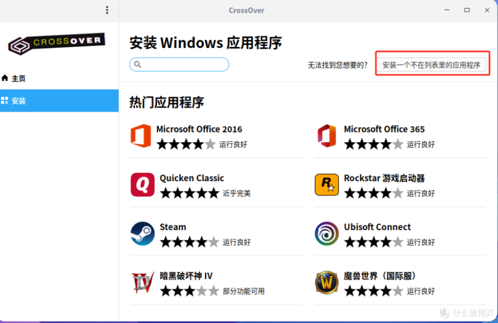The width and height of the screenshot is (498, 323).
Task: Click the CrossOver logo in sidebar
Action: pos(56,44)
